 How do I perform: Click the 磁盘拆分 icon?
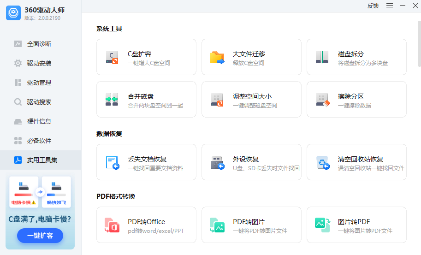322,57
